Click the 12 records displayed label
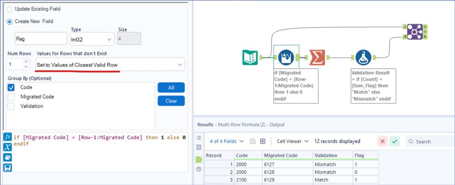Screen dimensions: 455x185 [x=337, y=141]
